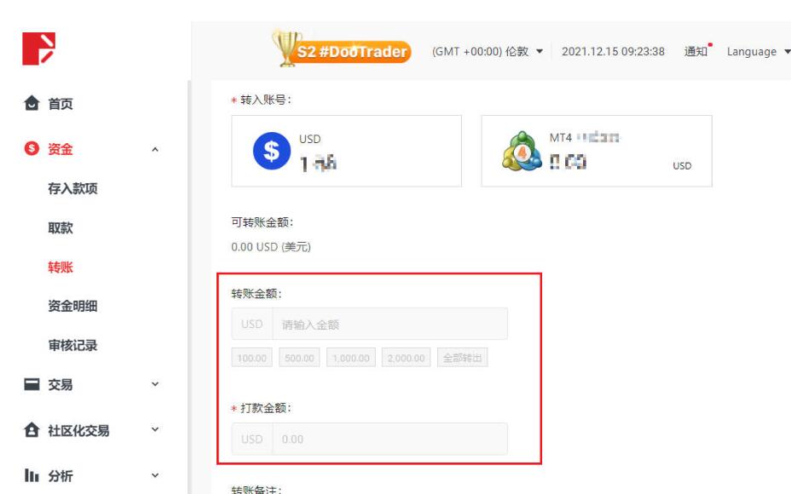Screen dimensions: 791x494
Task: Click the card icon beside 交易
Action: click(32, 384)
